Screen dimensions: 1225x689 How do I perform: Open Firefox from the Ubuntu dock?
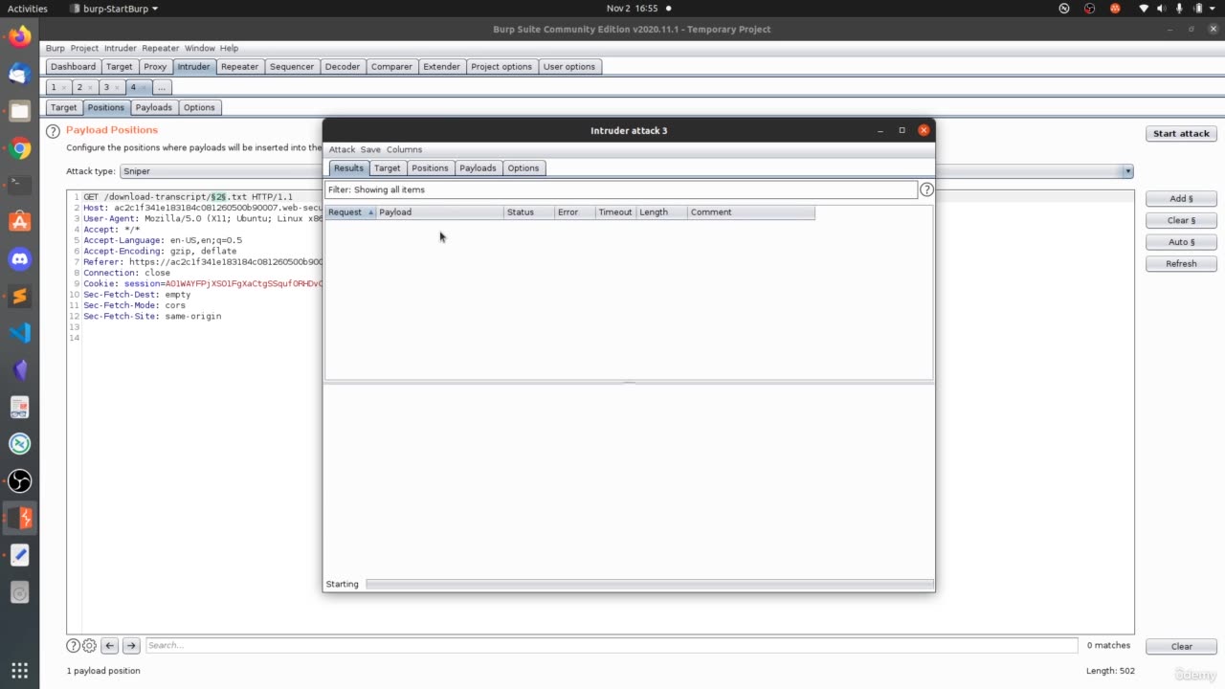(x=19, y=37)
